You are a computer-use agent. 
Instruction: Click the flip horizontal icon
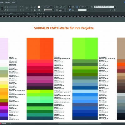(20, 10)
